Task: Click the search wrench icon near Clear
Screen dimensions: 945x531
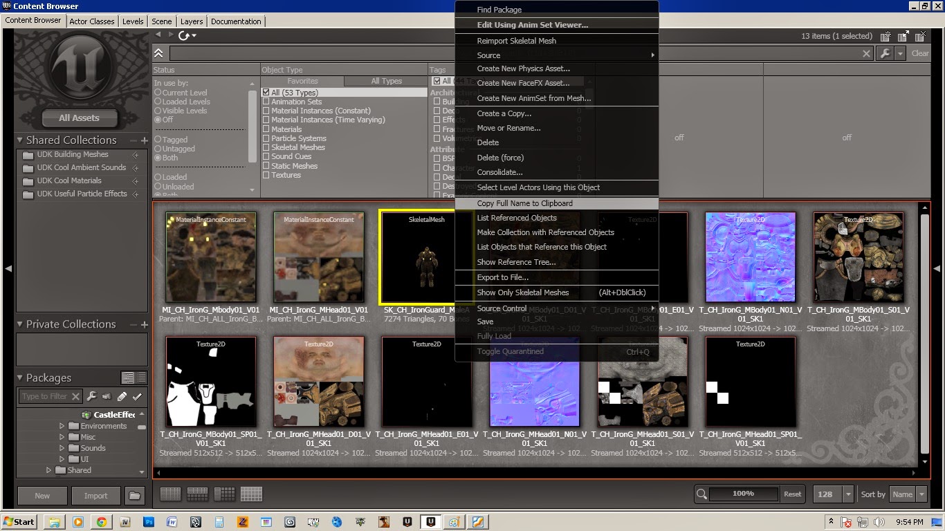Action: [x=885, y=53]
